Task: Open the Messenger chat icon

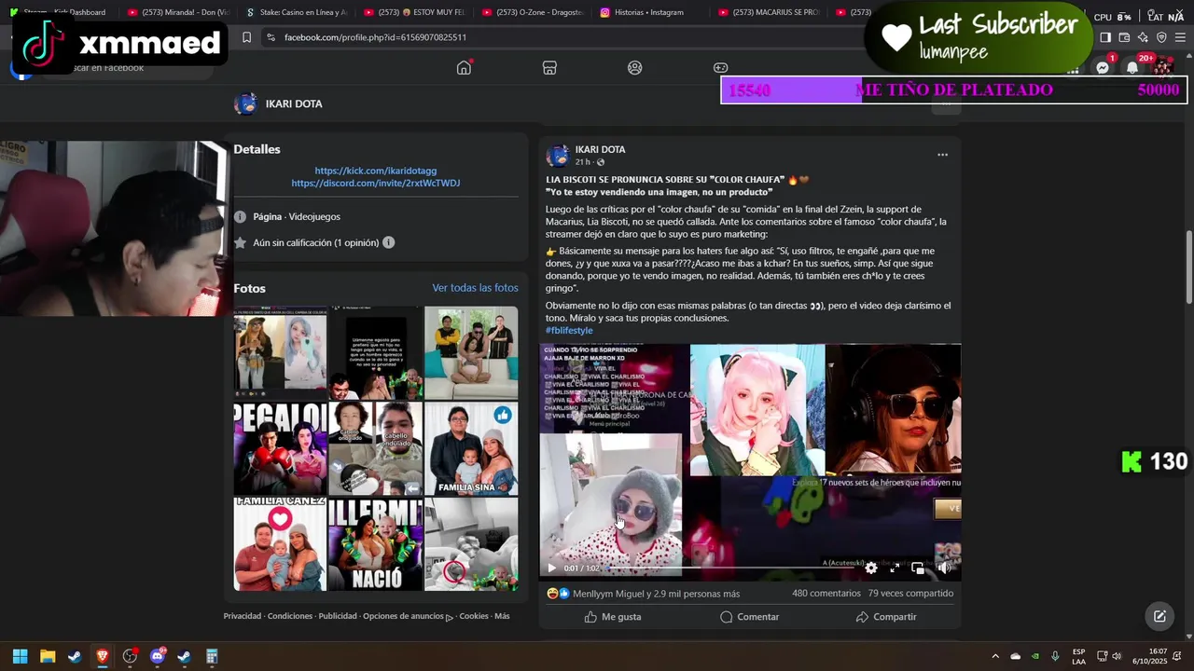Action: [x=1103, y=67]
